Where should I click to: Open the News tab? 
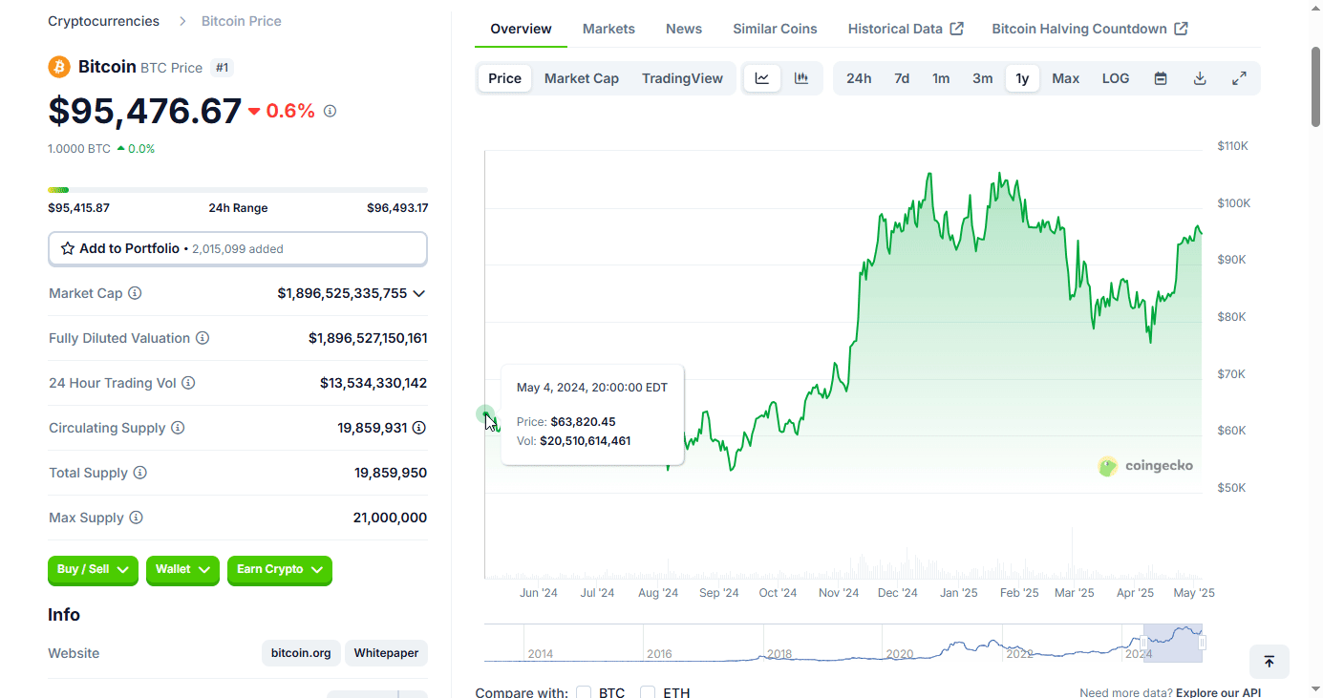click(x=684, y=29)
